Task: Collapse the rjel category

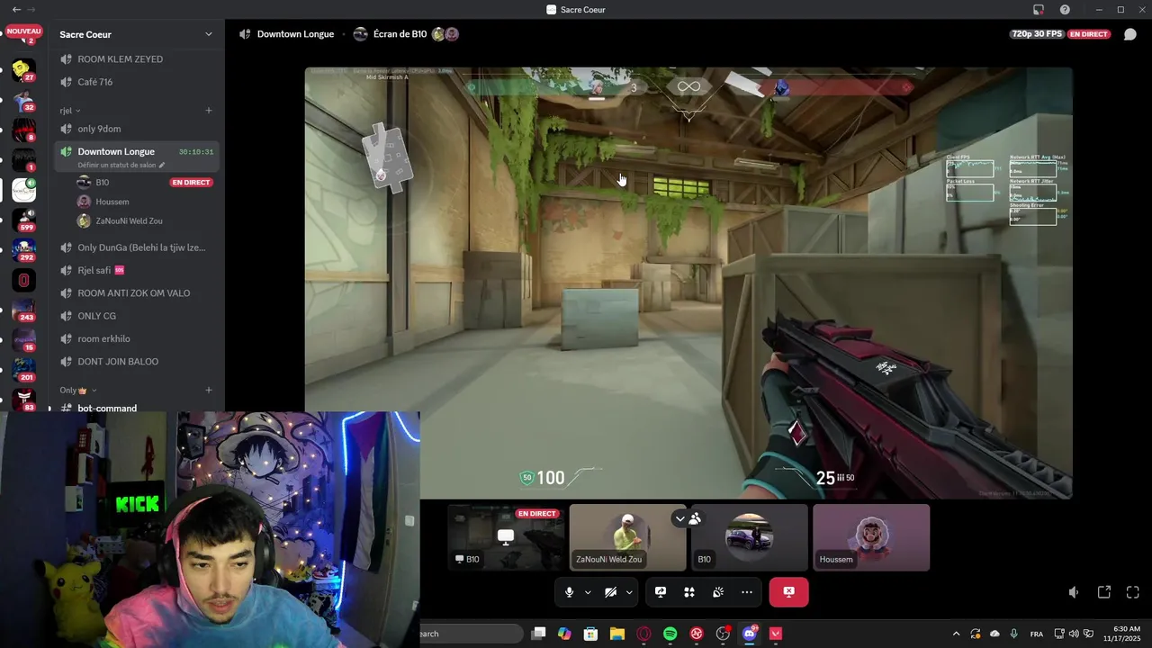Action: click(70, 111)
